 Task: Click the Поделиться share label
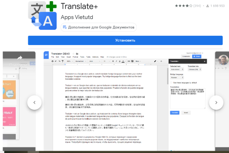click(x=19, y=64)
